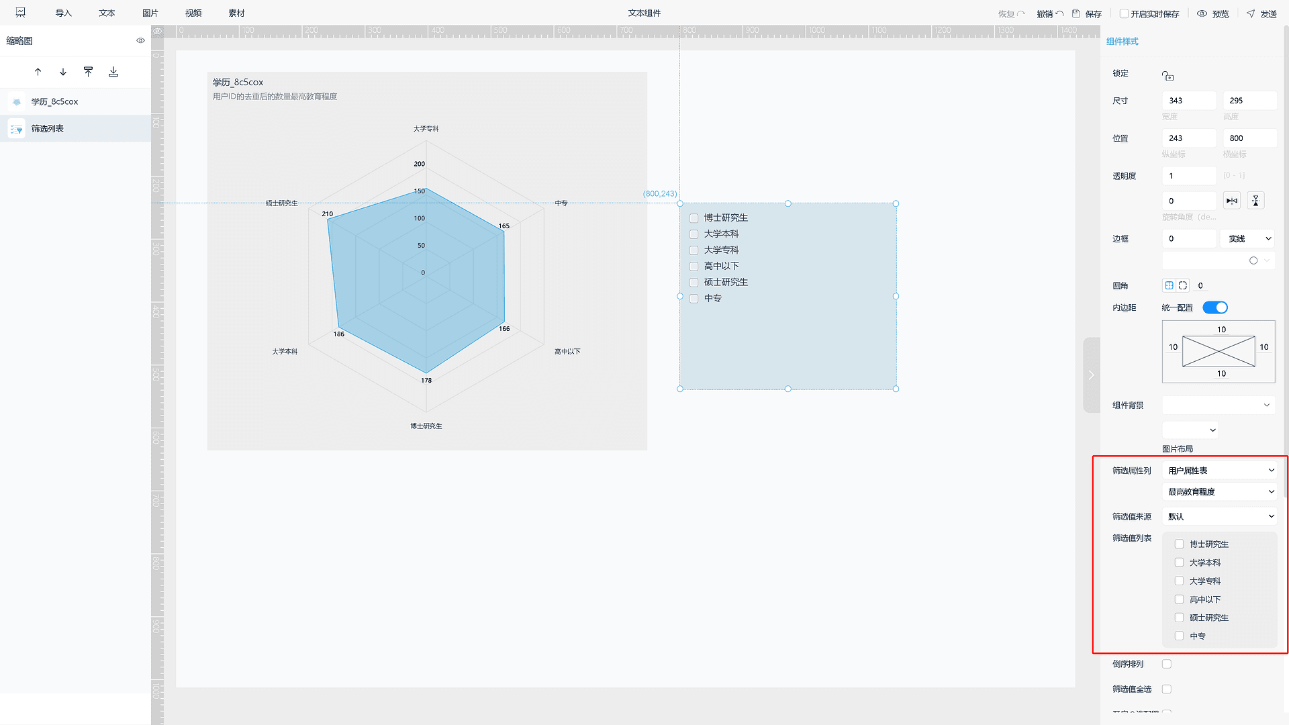Check 硕士研究生 in the 筛选值列表 panel

coord(1179,618)
